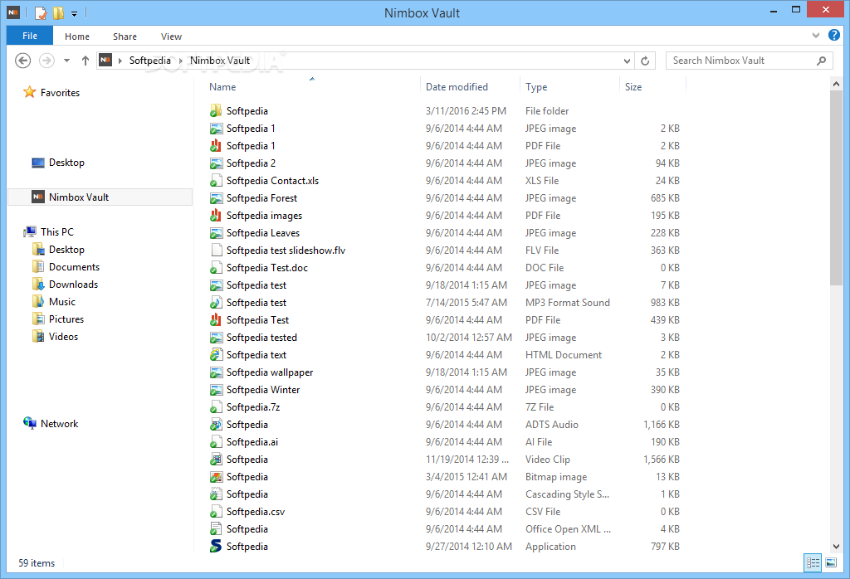Select This PC in navigation pane
Image resolution: width=850 pixels, height=579 pixels.
click(x=49, y=231)
